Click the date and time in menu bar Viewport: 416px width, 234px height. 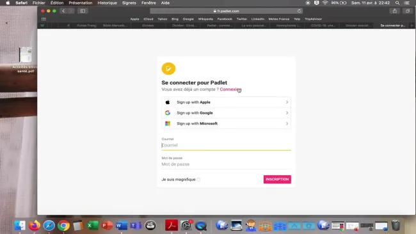[x=371, y=3]
